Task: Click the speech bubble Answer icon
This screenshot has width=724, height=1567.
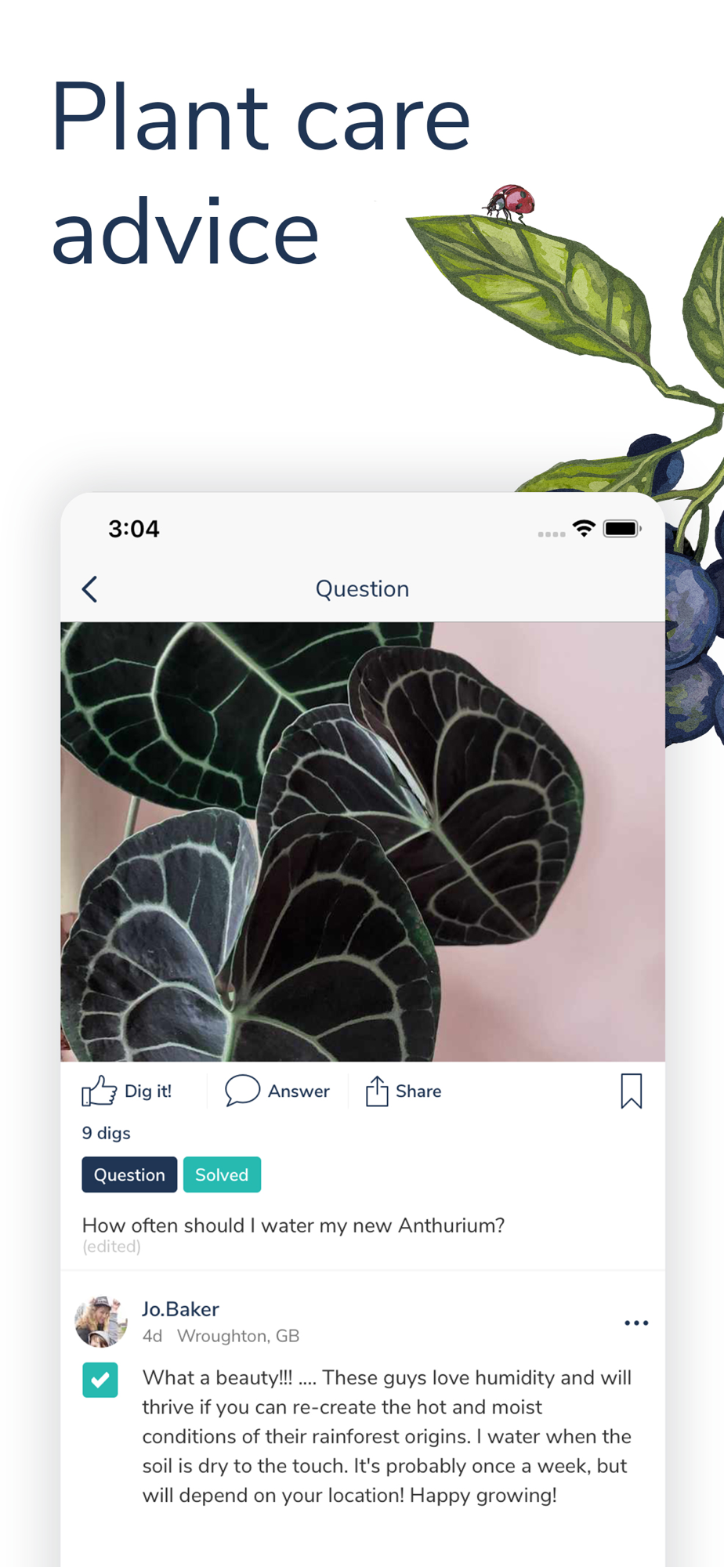Action: pos(242,1091)
